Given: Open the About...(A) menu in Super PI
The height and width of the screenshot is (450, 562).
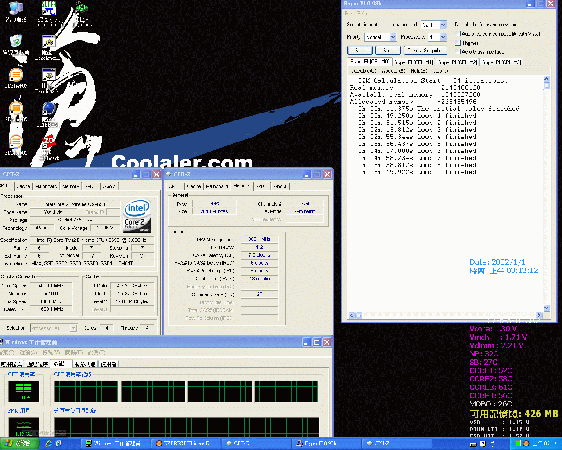Looking at the screenshot, I should click(393, 71).
